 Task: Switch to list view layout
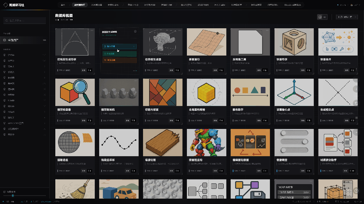point(325,17)
